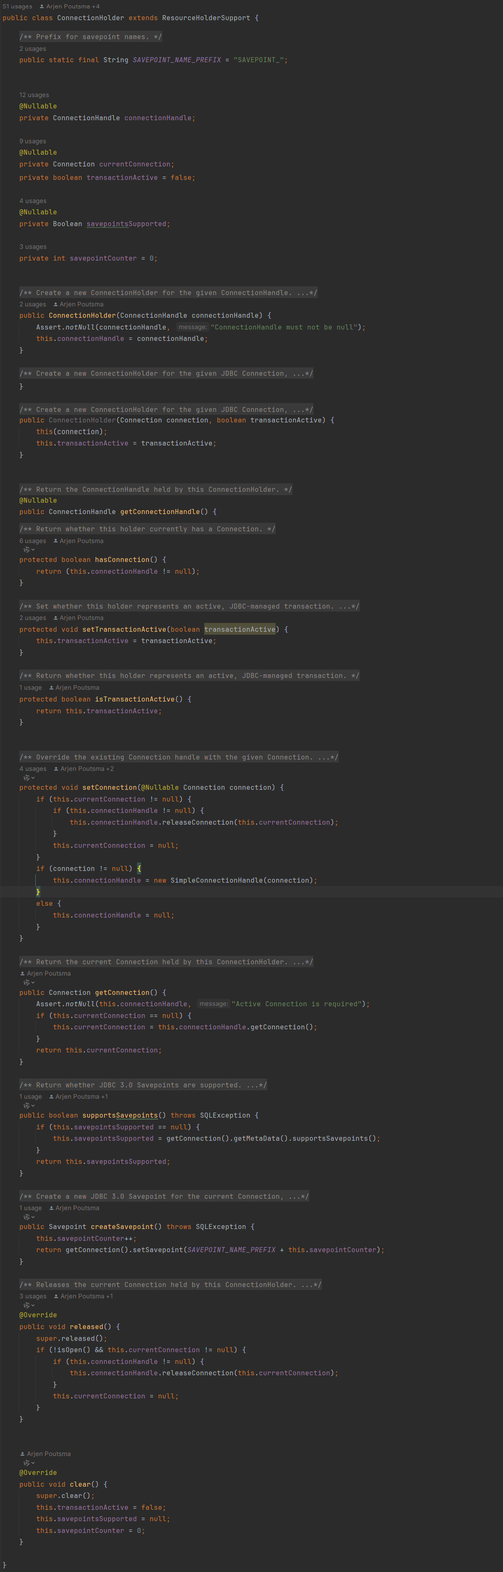Click author hint 'Arjen Poutsma +1' above released
This screenshot has height=1572, width=503.
[83, 1296]
